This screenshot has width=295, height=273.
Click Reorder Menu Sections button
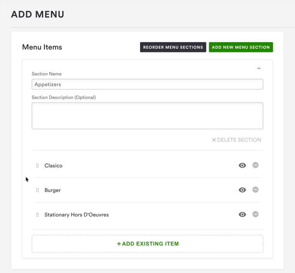coord(173,47)
